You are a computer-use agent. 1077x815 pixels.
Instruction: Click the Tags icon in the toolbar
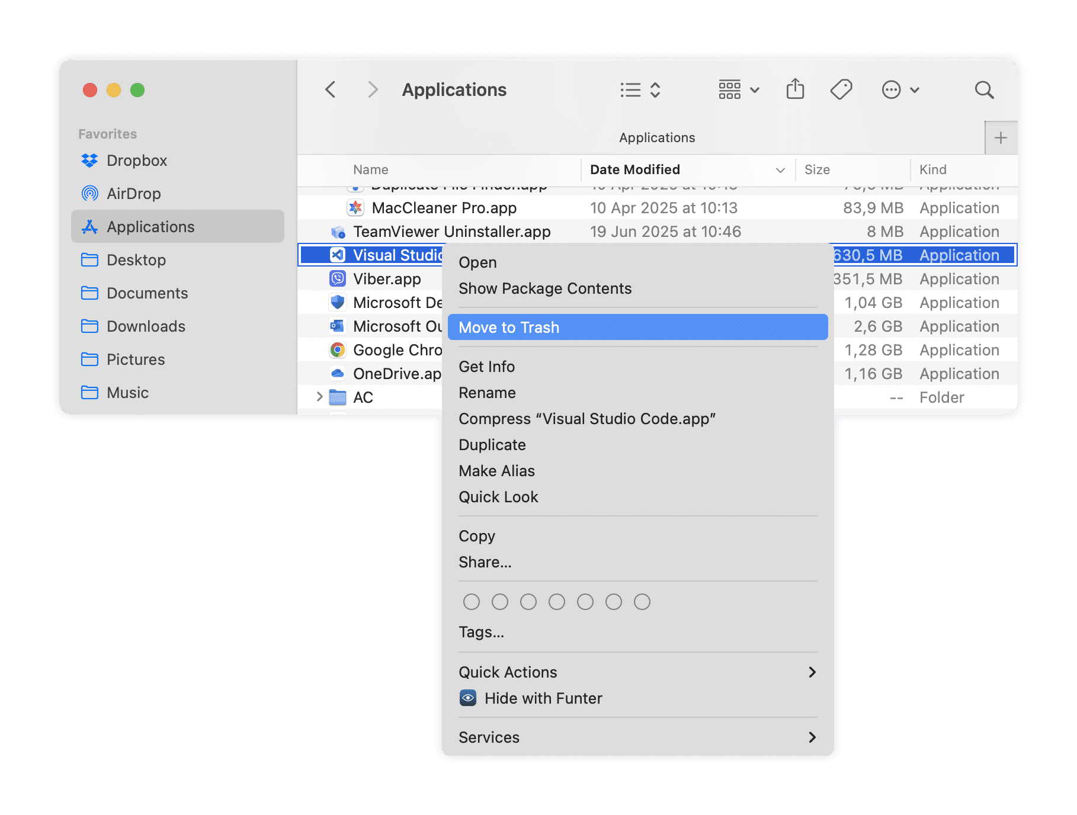(x=841, y=89)
